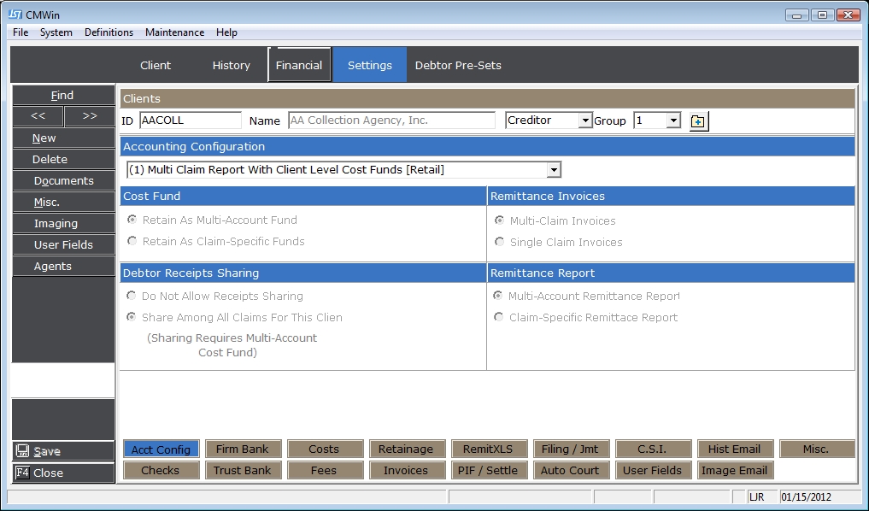Open the Maintenance menu

(174, 32)
